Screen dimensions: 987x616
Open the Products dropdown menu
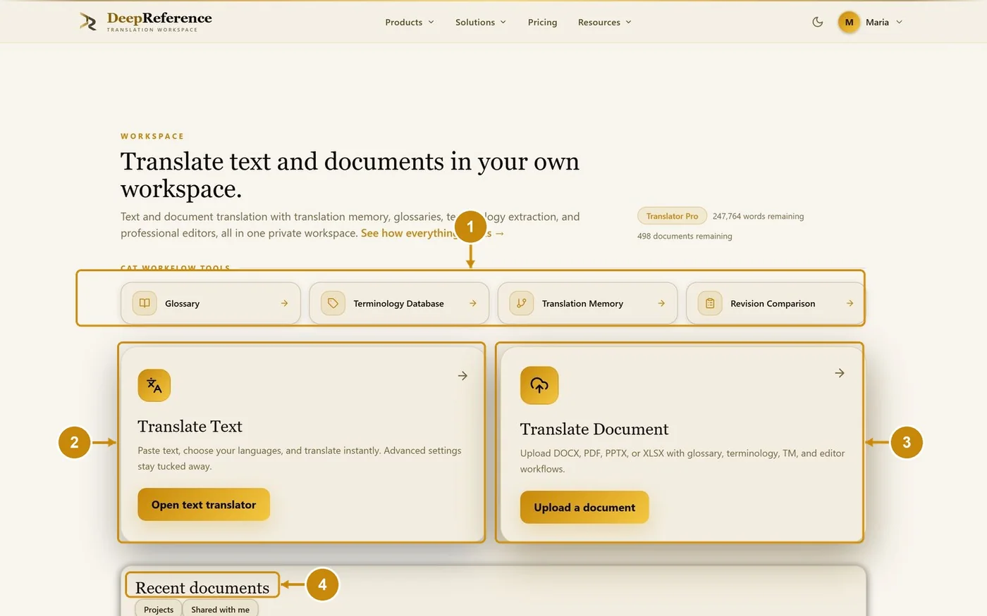pos(410,22)
